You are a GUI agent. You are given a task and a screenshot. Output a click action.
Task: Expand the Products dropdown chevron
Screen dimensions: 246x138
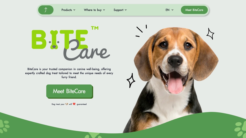point(74,10)
